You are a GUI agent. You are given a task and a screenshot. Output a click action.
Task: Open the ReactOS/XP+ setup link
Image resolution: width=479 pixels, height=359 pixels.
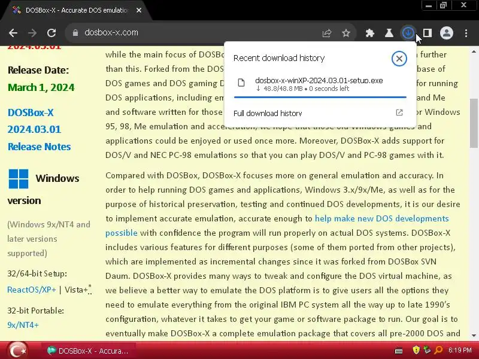32,290
